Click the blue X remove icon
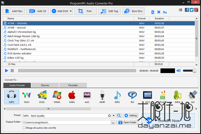This screenshot has height=134, width=201. point(159,12)
